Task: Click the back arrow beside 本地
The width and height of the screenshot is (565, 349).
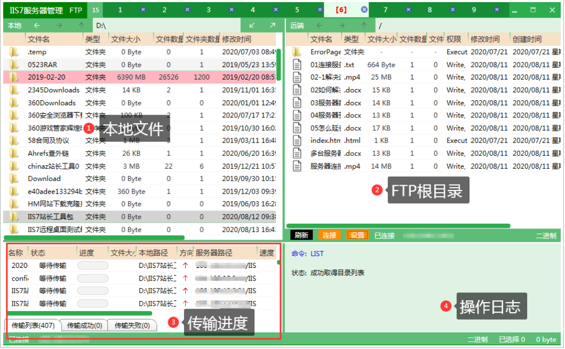Action: tap(37, 25)
